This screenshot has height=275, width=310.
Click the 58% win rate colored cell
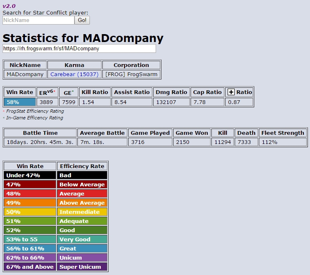(20, 102)
